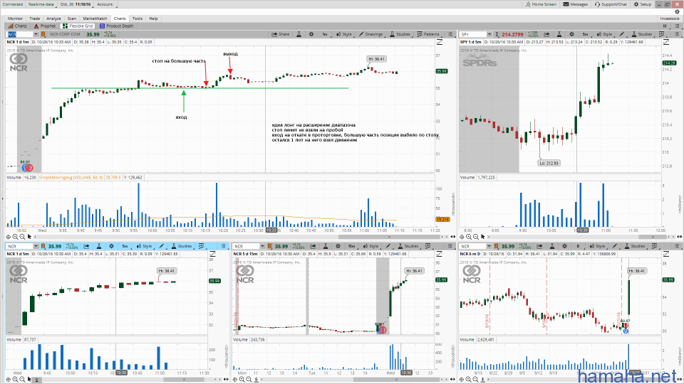Open the list menu icon on NCR 1m chart
Screen dimensions: 684x384
(450, 34)
